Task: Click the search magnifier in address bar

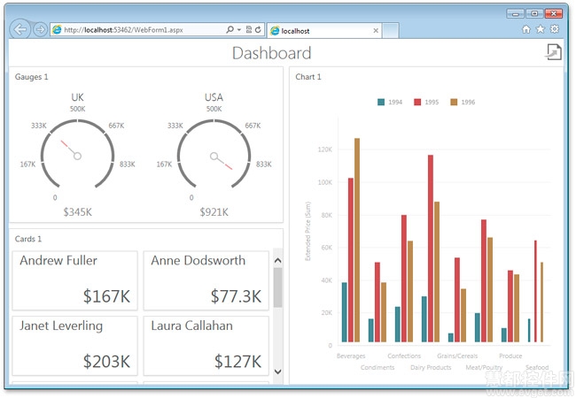Action: coord(230,29)
